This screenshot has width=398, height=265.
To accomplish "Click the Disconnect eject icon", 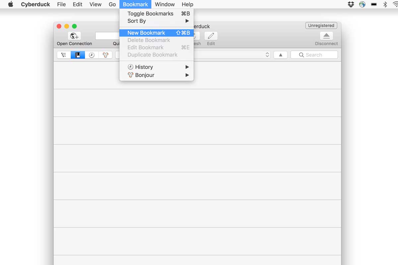I will tap(326, 36).
